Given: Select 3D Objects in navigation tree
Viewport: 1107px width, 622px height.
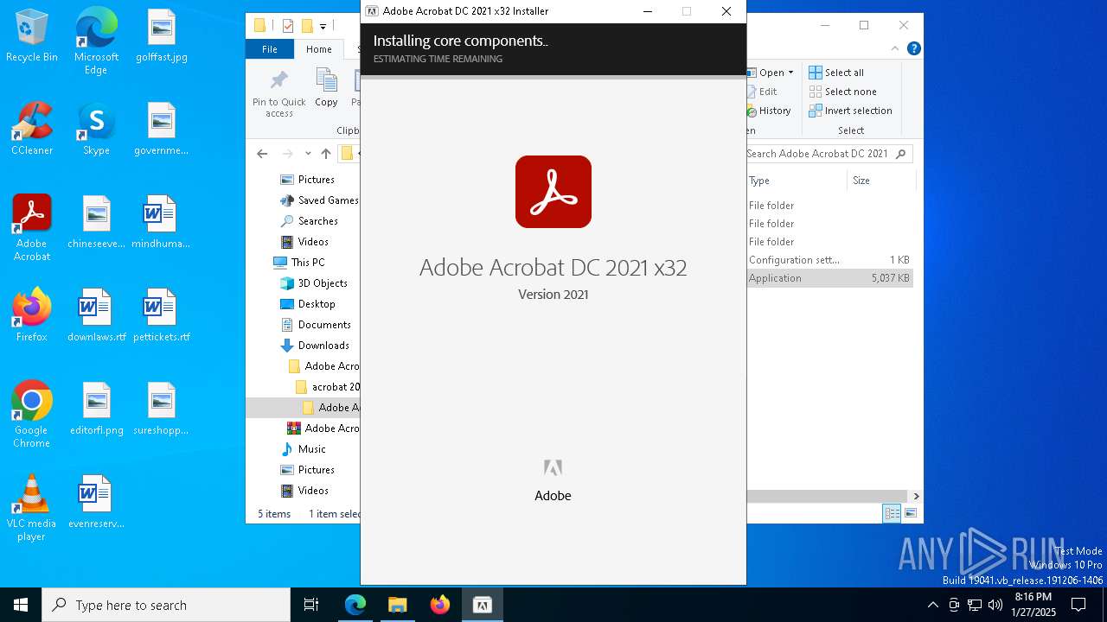Looking at the screenshot, I should (x=314, y=283).
